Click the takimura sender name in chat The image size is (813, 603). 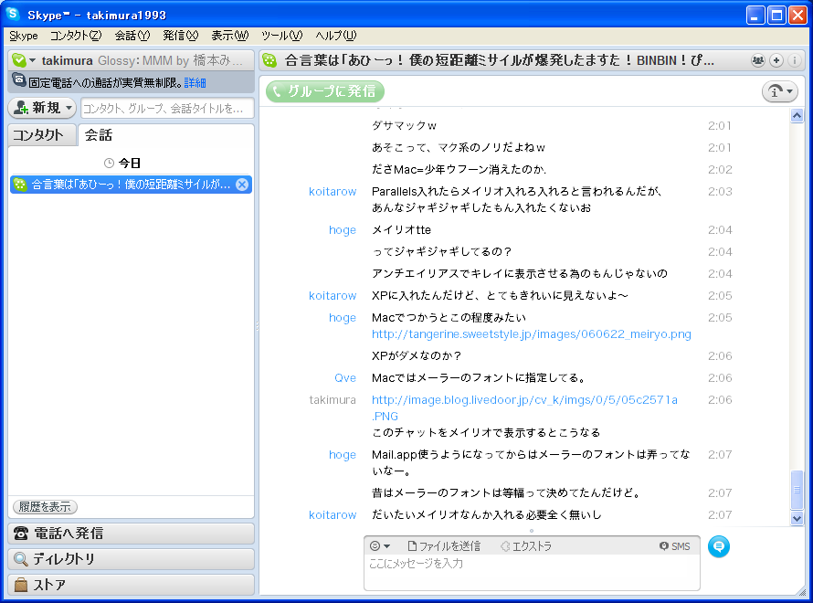coord(333,400)
